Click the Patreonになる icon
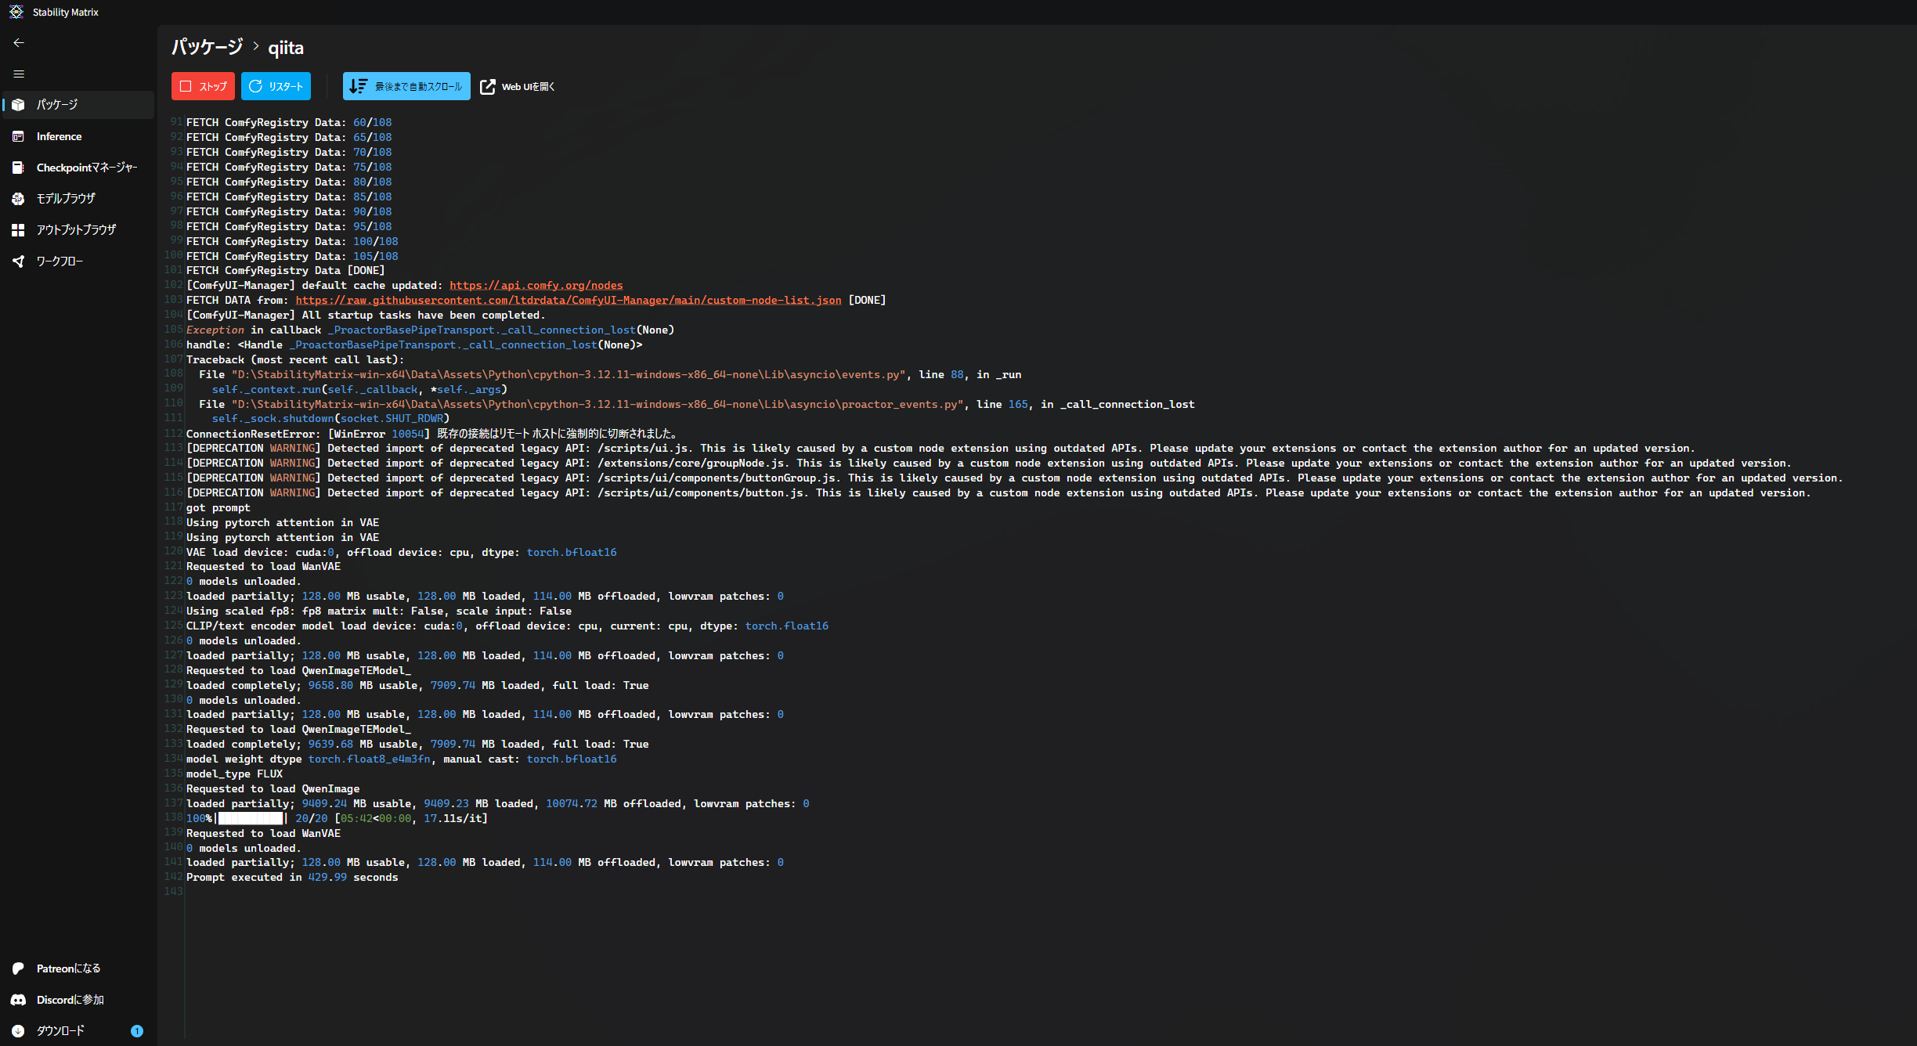This screenshot has width=1917, height=1046. [x=18, y=968]
